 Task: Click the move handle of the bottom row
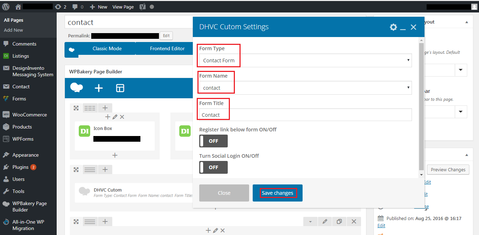76,221
